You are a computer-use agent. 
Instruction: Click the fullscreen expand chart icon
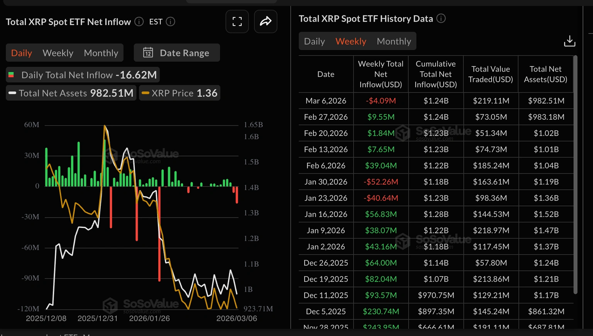coord(237,22)
